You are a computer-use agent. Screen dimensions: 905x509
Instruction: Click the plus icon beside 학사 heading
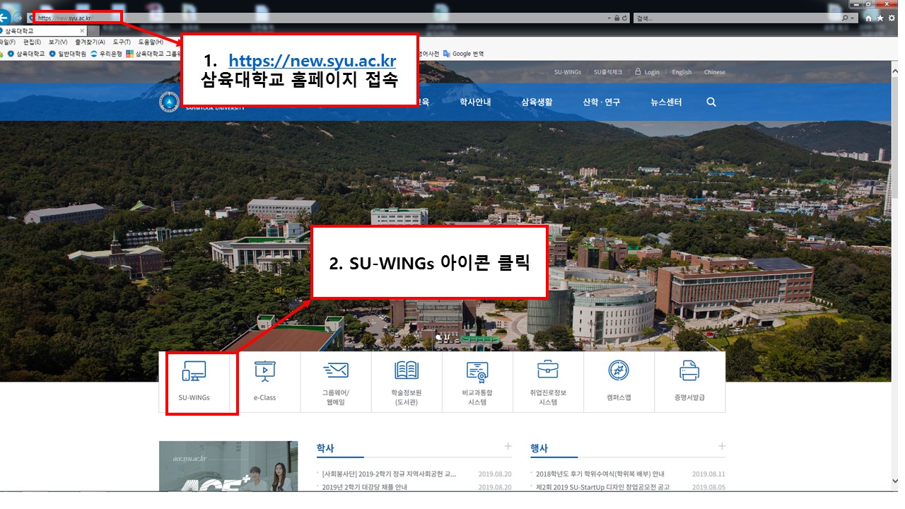(x=508, y=446)
